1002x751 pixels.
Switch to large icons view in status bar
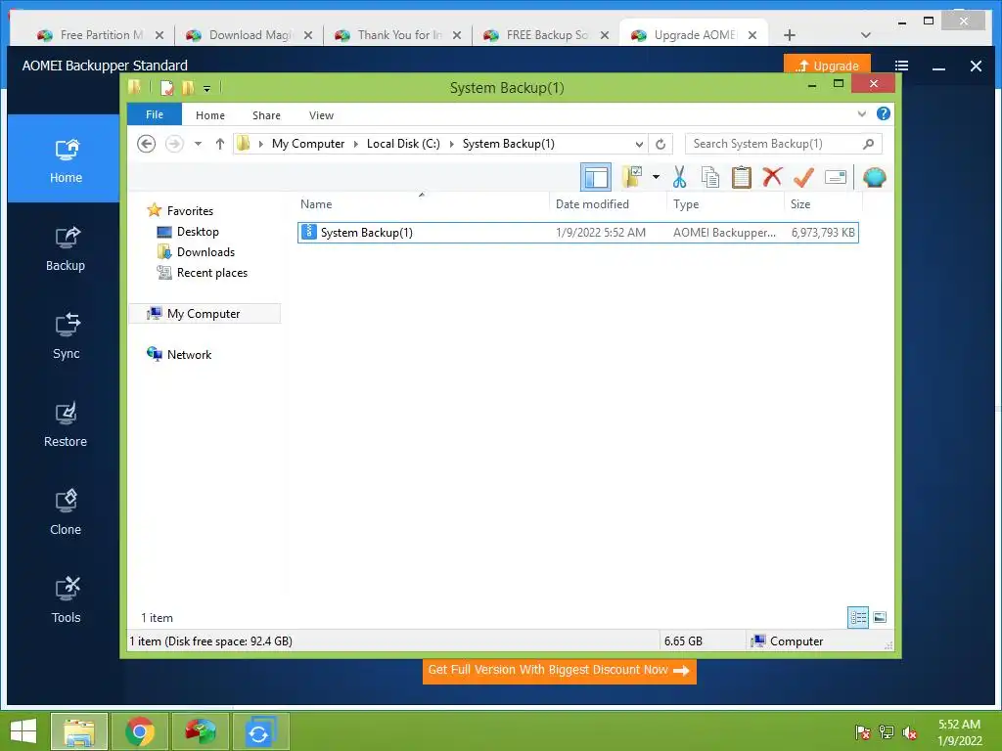click(x=880, y=617)
